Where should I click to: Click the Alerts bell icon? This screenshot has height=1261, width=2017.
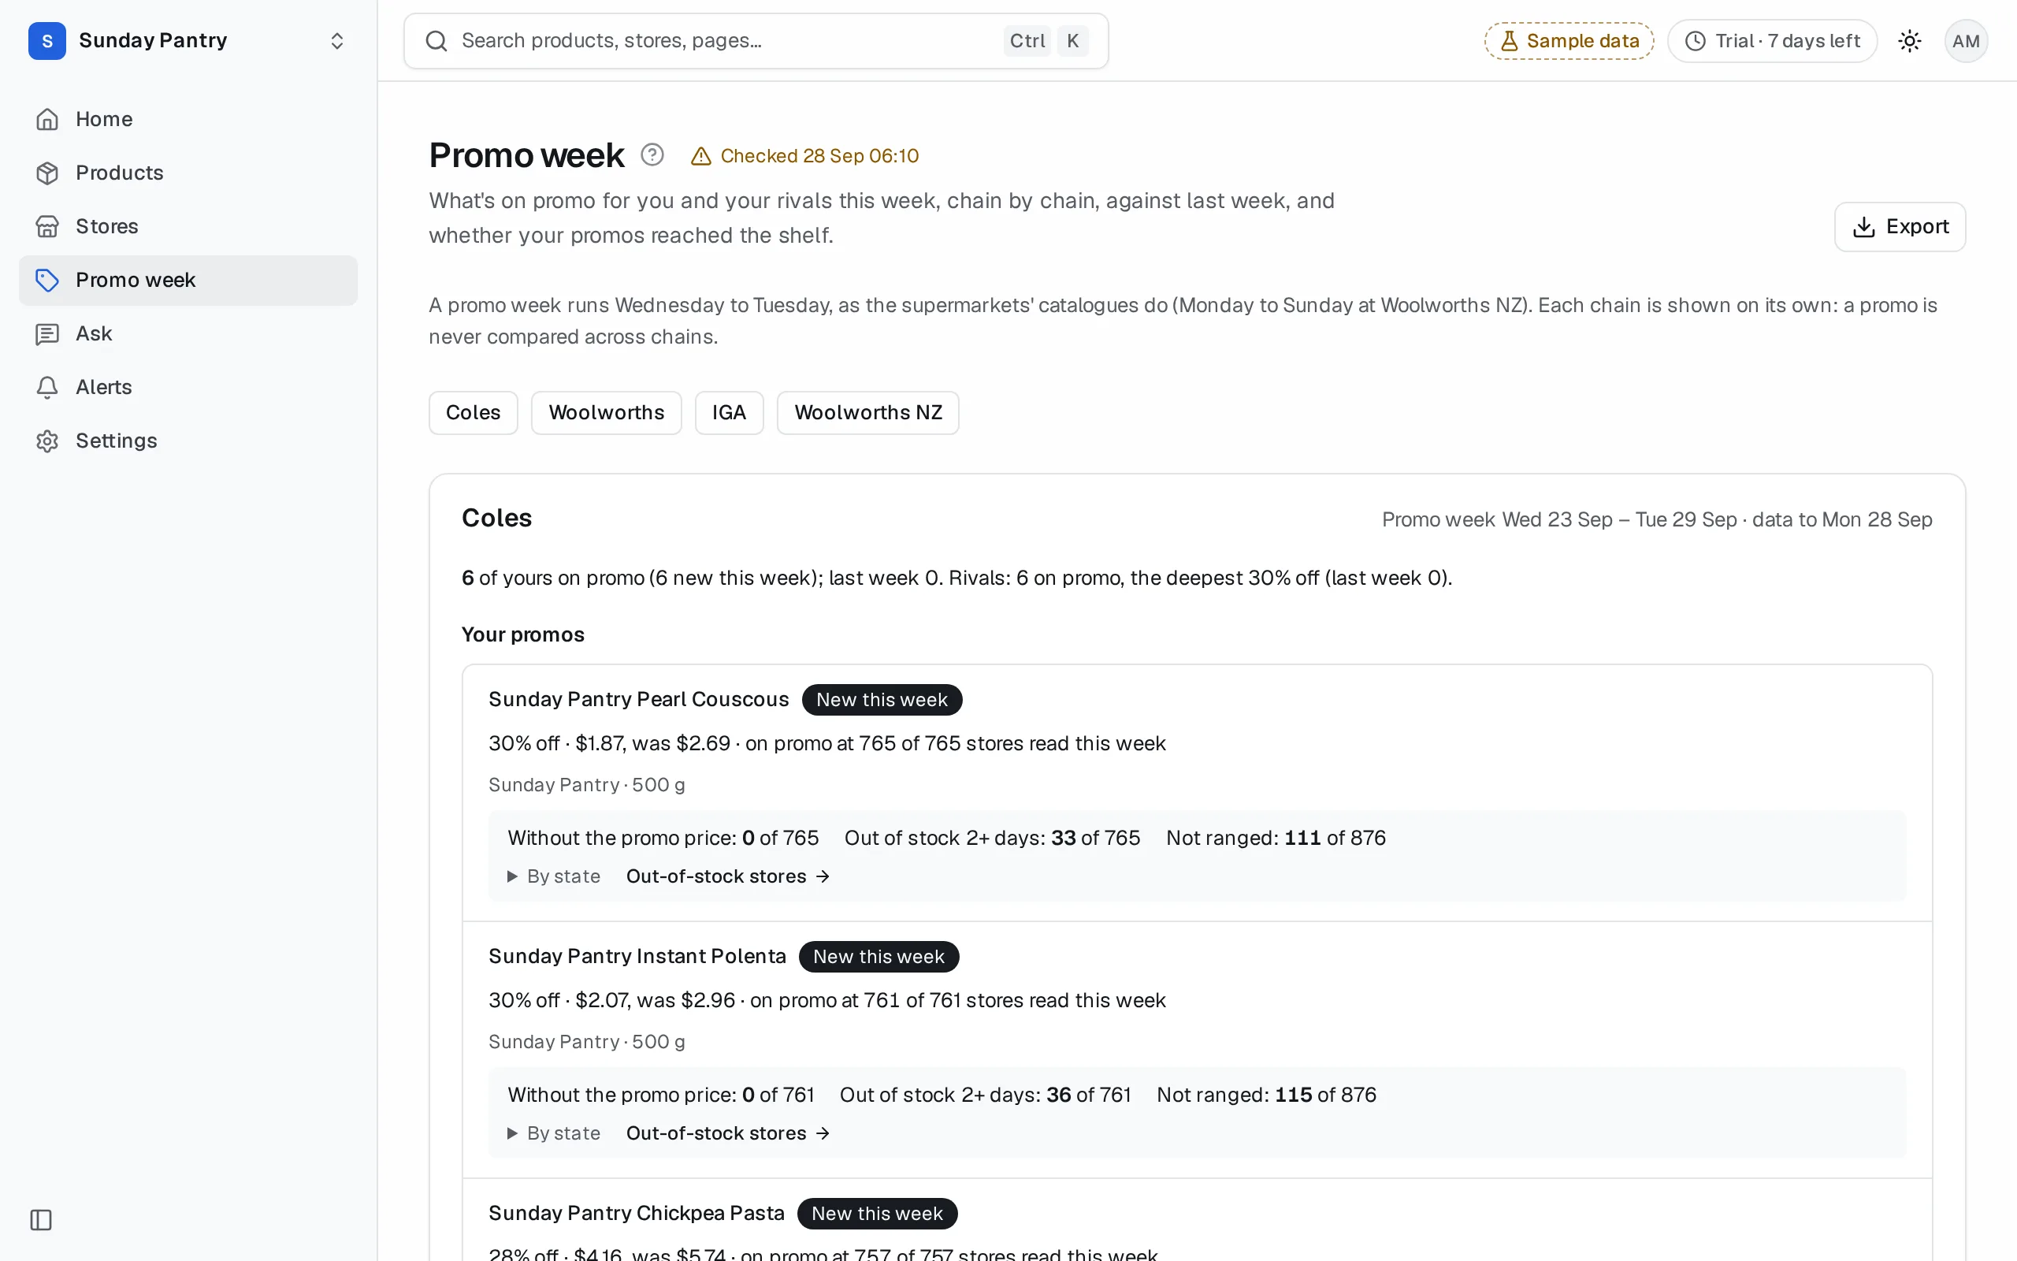(x=47, y=387)
